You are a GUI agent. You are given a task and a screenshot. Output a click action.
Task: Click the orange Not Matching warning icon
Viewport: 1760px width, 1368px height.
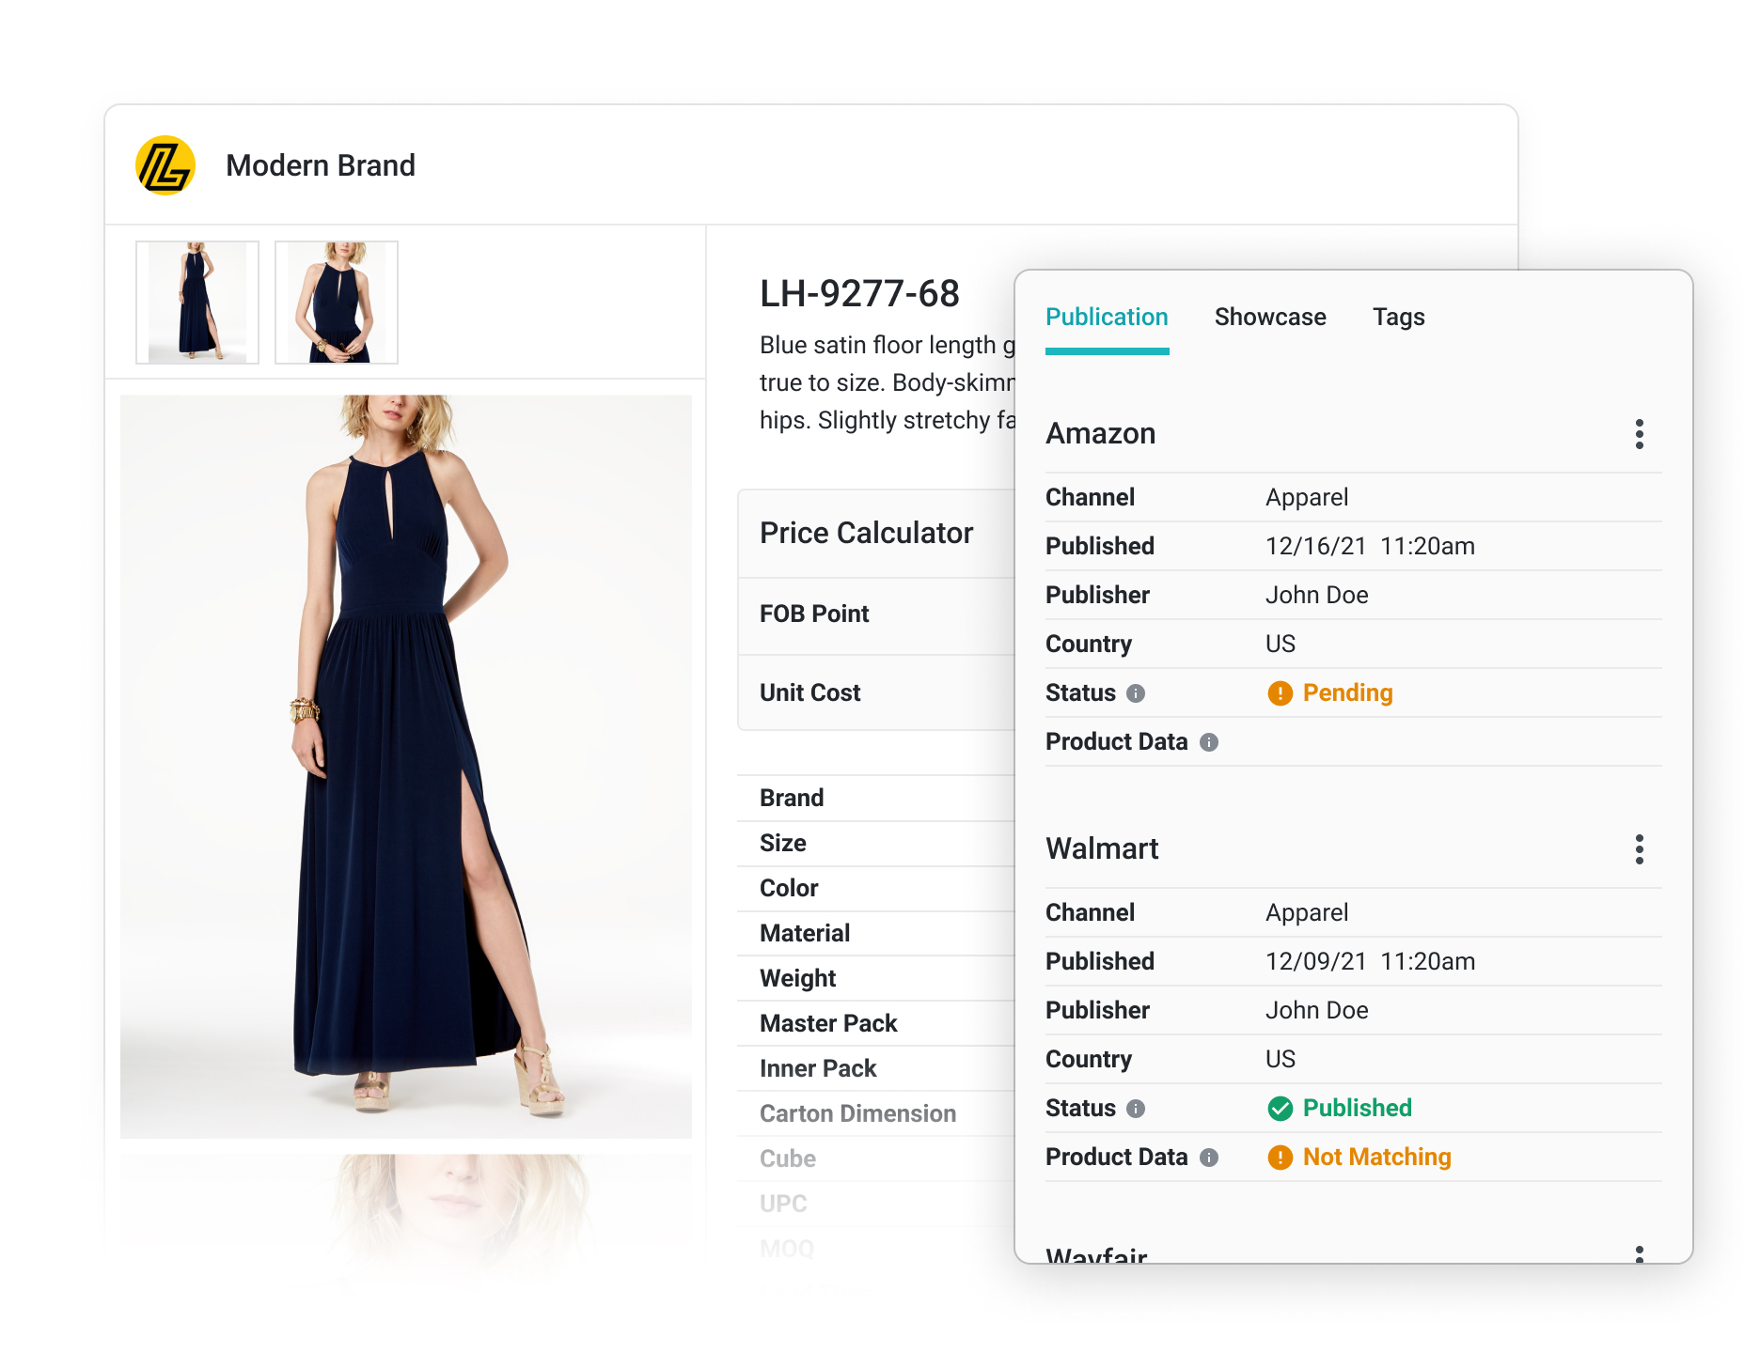1280,1158
